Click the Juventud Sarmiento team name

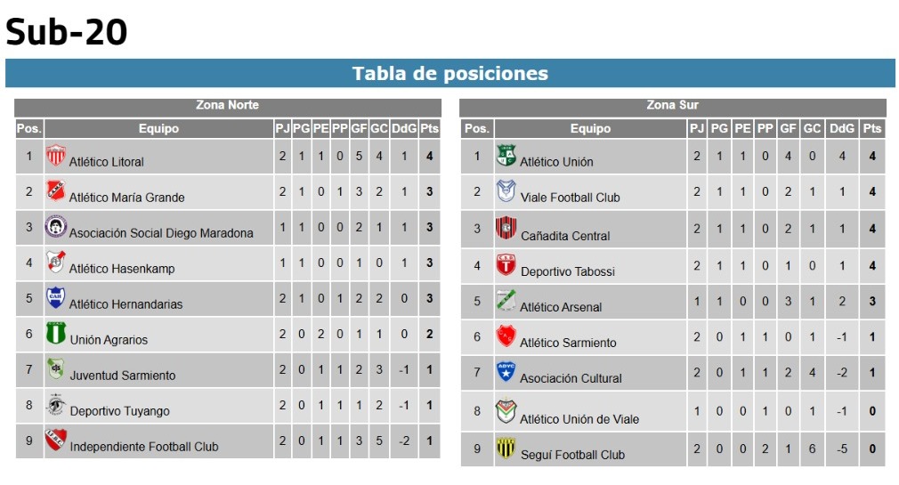click(x=123, y=376)
